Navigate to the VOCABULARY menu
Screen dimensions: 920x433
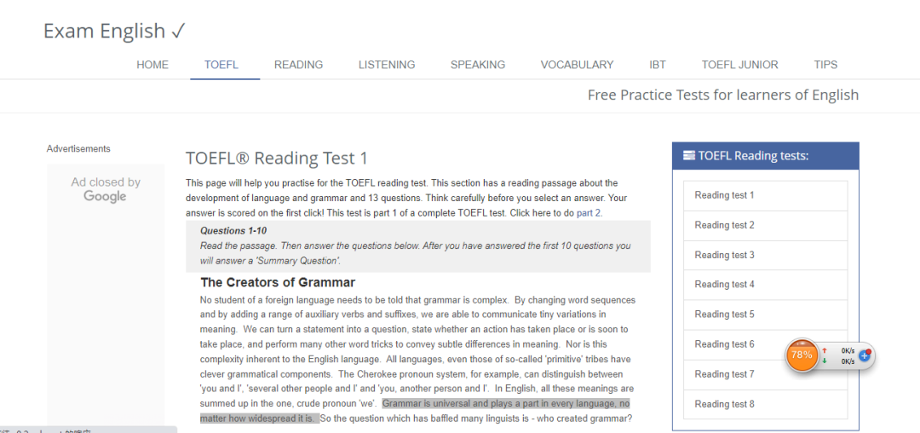pyautogui.click(x=577, y=65)
